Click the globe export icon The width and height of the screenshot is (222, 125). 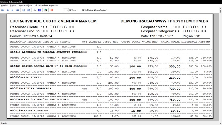[x=46, y=10]
